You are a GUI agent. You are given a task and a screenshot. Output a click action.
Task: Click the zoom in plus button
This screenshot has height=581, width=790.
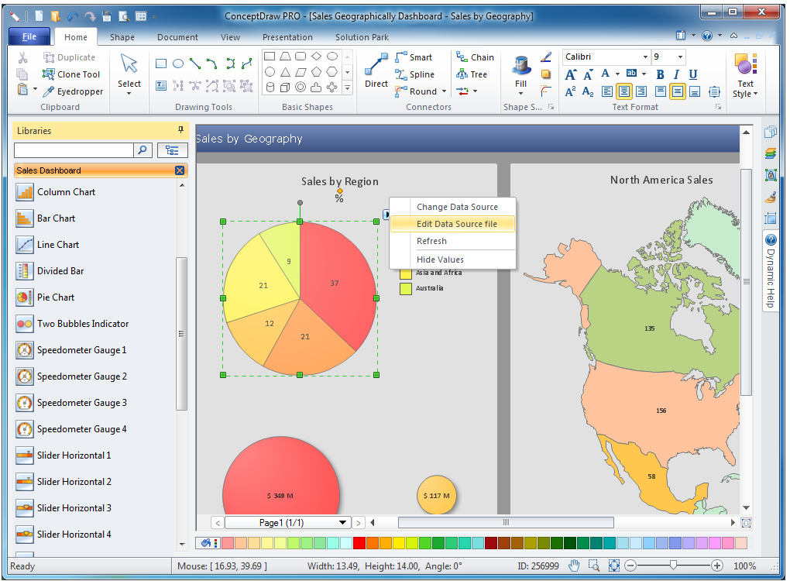click(717, 566)
